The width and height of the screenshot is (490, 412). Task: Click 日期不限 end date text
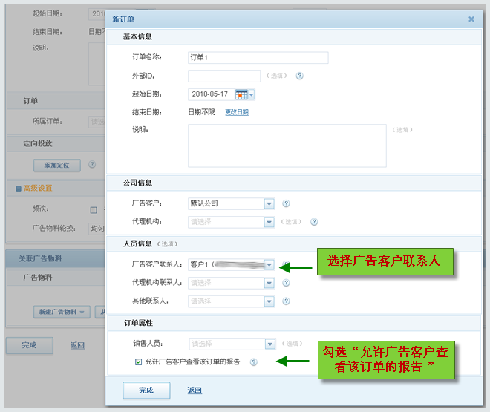[x=201, y=112]
